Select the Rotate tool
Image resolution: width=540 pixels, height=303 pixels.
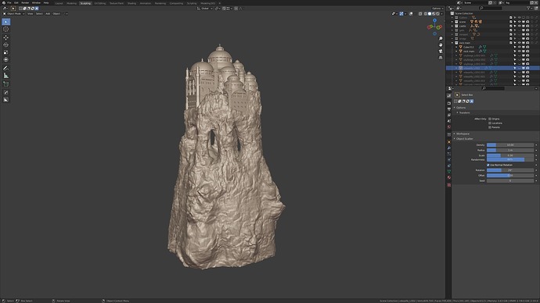(x=5, y=45)
